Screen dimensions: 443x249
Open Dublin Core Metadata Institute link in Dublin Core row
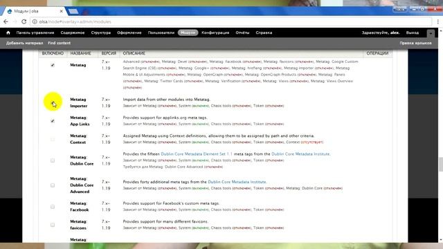[300, 154]
